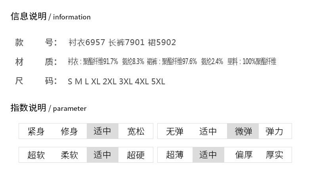Select the 柔软 softness option
Screen dimensions: 313x175
pyautogui.click(x=69, y=155)
